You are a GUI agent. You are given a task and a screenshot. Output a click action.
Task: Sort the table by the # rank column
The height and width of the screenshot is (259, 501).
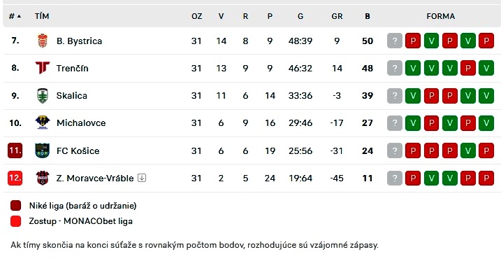click(15, 16)
